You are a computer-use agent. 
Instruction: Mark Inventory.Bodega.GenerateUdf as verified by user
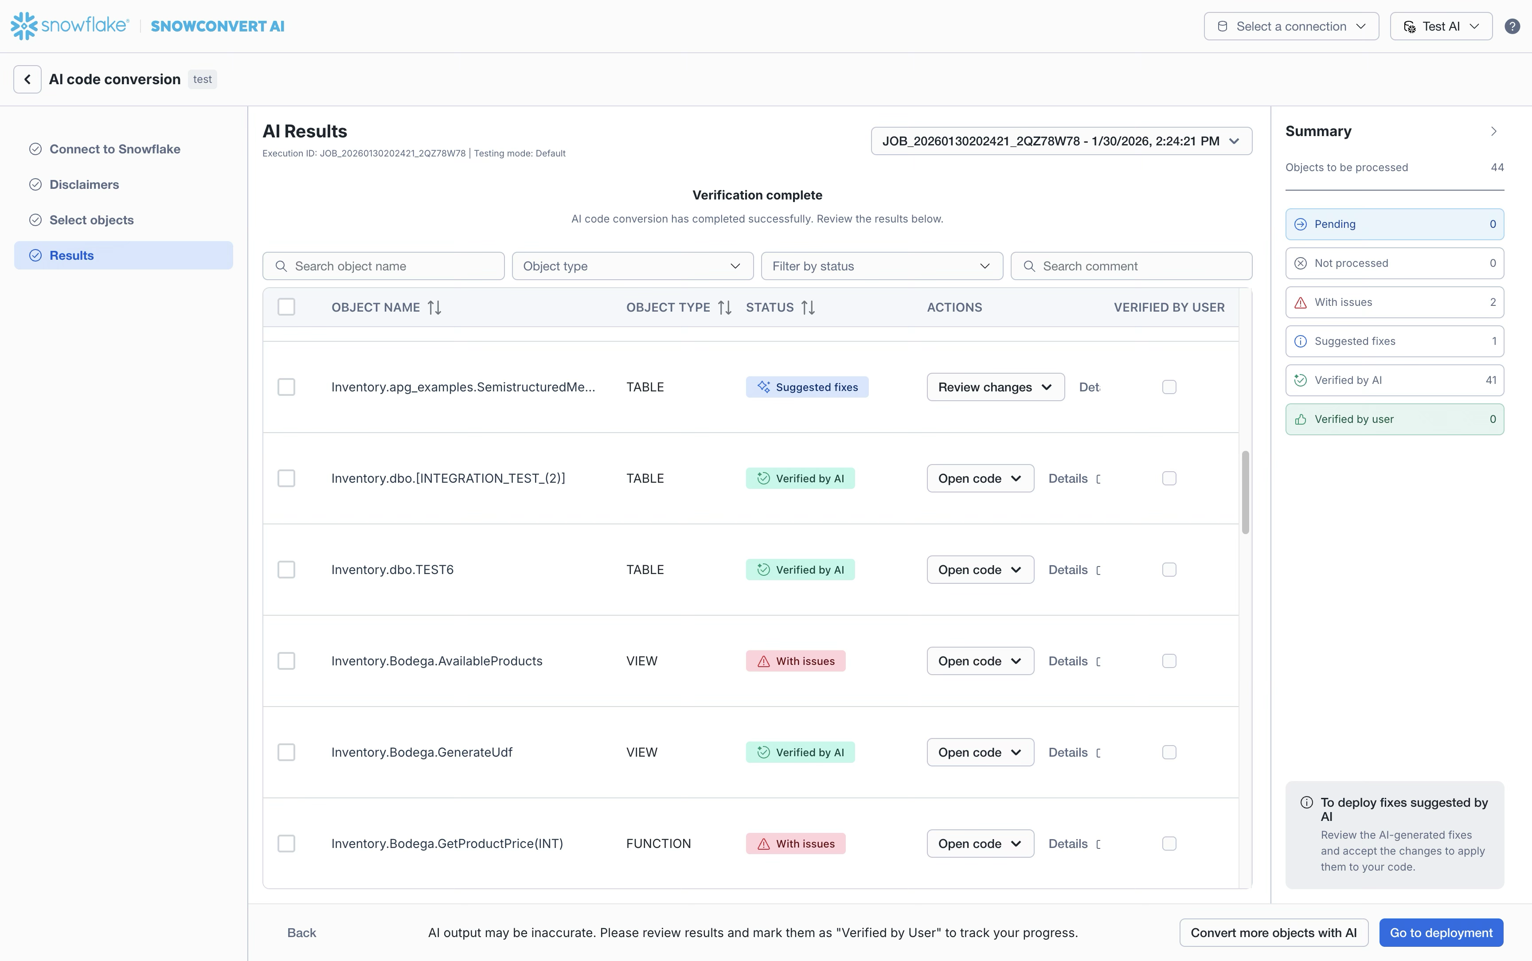click(x=1169, y=752)
